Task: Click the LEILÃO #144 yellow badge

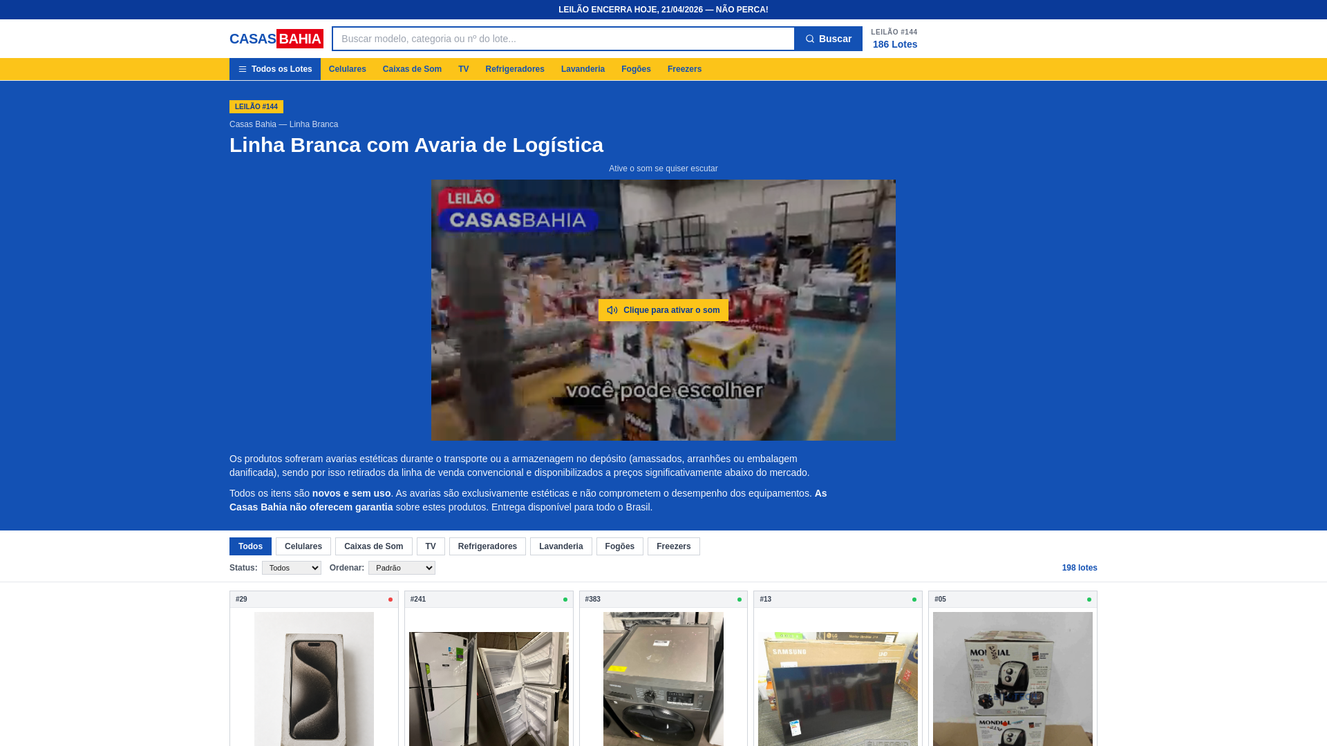Action: (256, 106)
